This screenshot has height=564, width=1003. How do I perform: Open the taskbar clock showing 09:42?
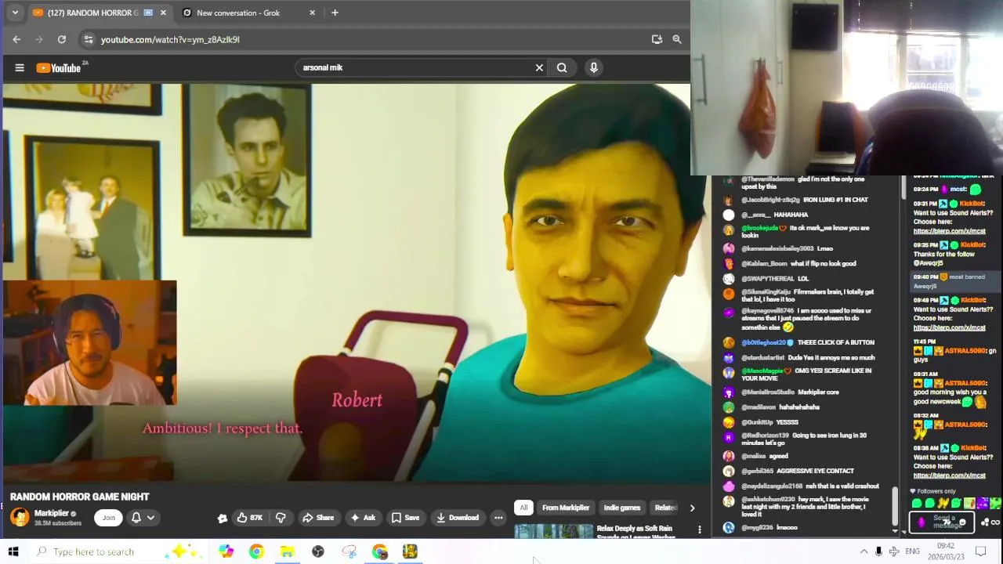coord(946,551)
